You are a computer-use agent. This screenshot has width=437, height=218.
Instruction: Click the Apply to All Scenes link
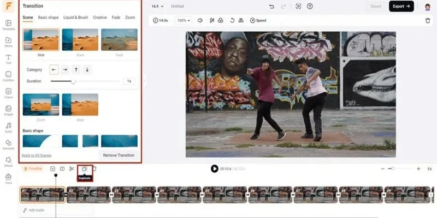click(37, 155)
